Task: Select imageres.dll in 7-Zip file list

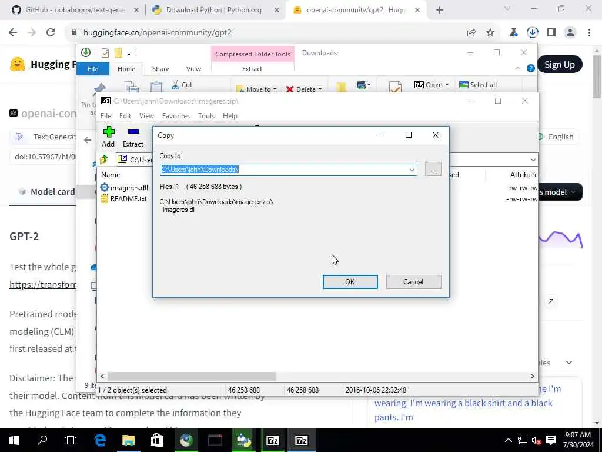Action: point(125,188)
